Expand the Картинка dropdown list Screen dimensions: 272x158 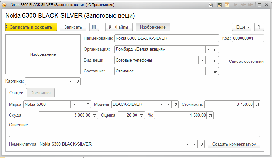point(70,81)
